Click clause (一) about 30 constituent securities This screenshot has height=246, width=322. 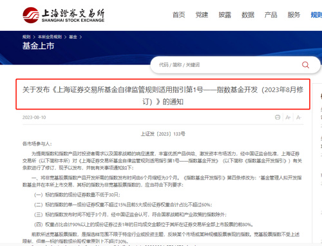[77, 194]
